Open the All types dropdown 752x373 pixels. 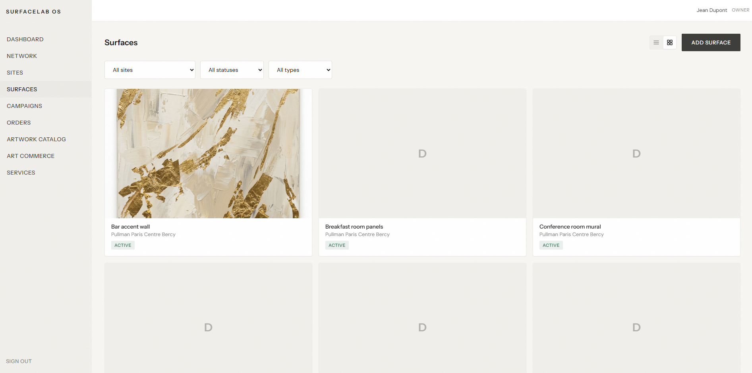click(x=300, y=70)
